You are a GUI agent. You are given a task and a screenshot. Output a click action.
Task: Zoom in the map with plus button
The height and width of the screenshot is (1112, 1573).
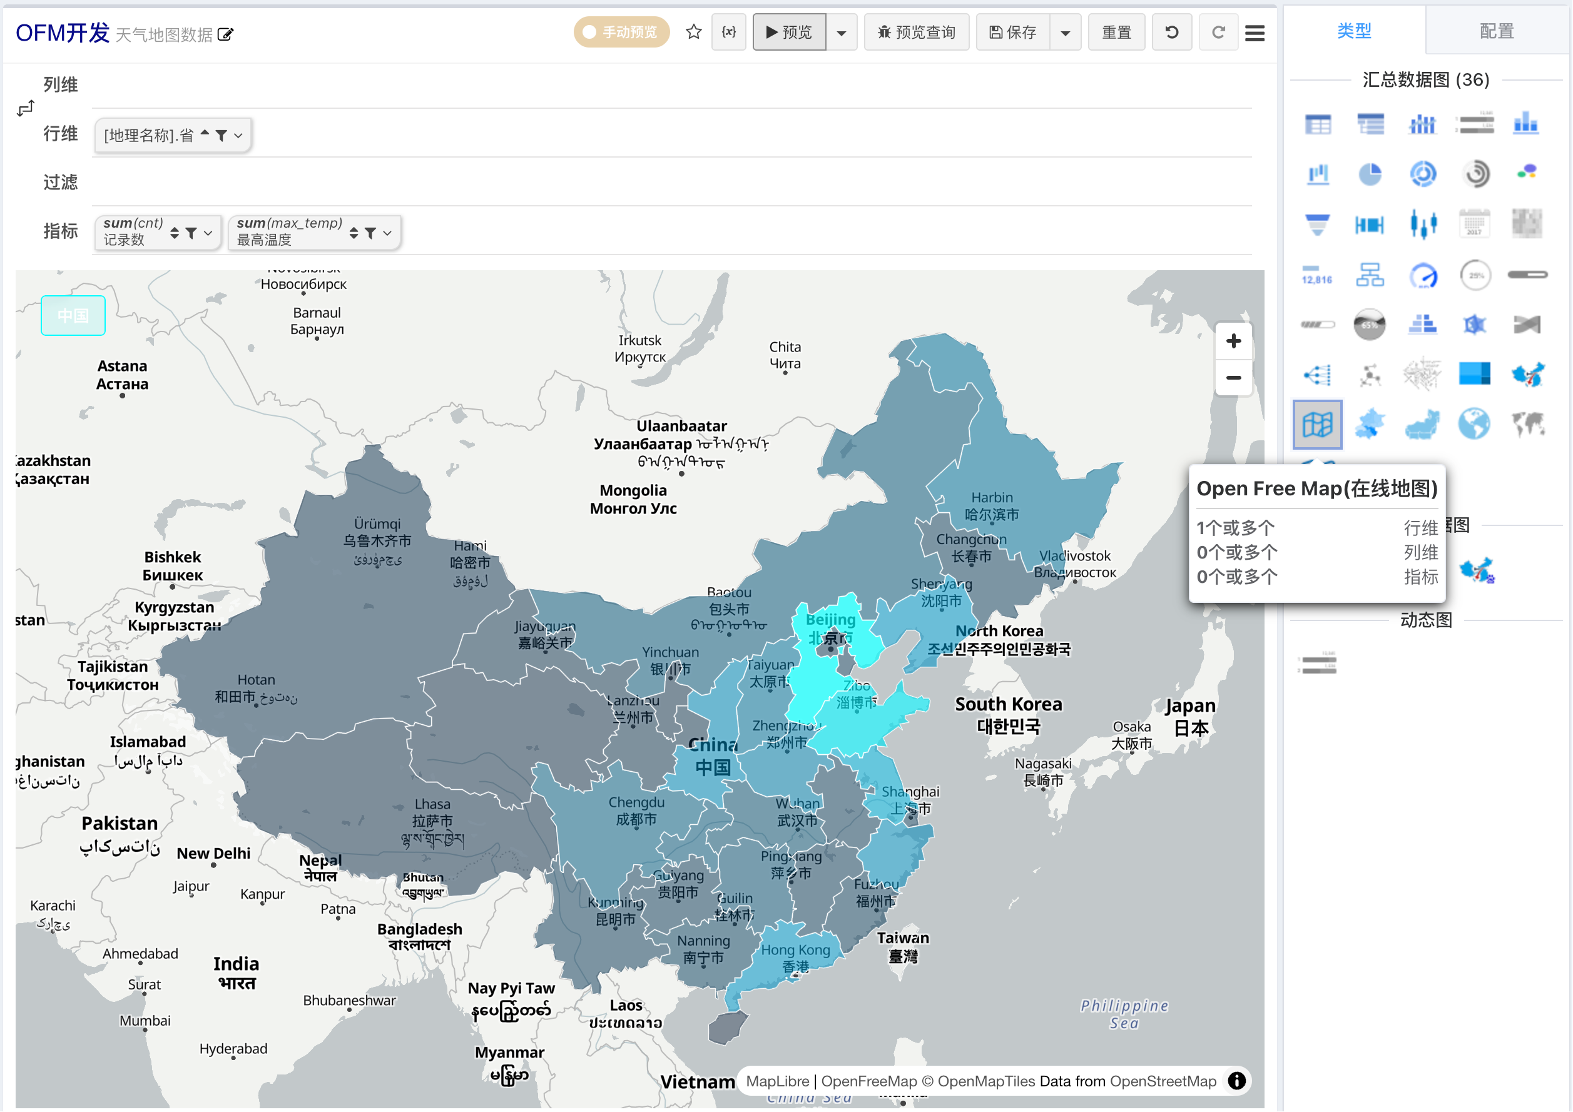pyautogui.click(x=1233, y=341)
